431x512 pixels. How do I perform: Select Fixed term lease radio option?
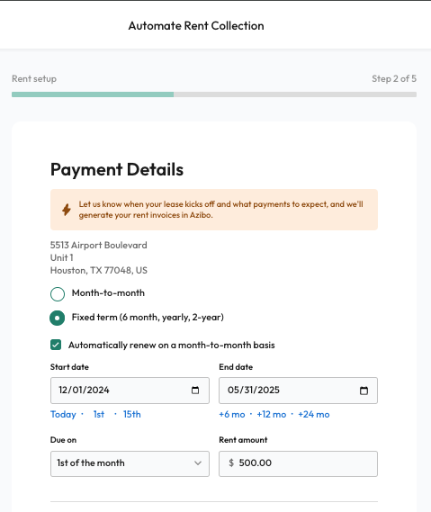click(58, 318)
